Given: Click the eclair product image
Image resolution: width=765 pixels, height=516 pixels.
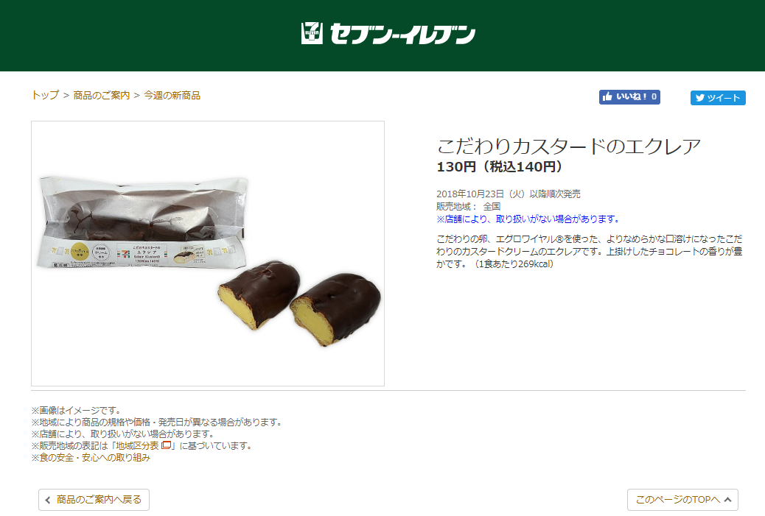Looking at the screenshot, I should [208, 253].
